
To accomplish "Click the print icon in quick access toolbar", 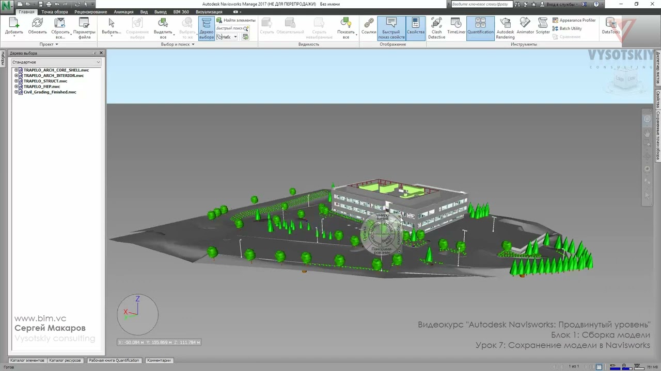I will 48,4.
